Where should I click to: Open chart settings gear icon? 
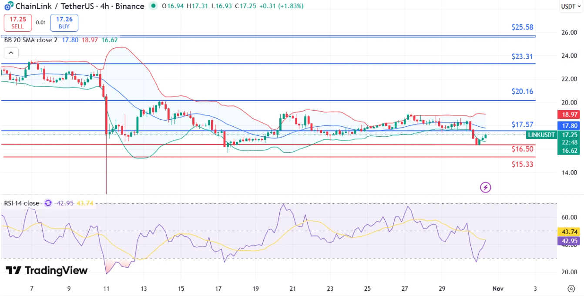(571, 289)
